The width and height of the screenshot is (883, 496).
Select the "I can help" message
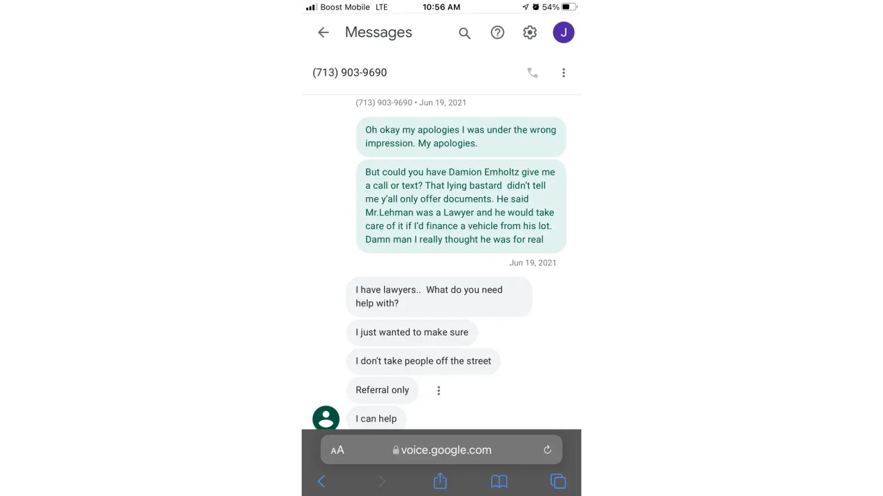pyautogui.click(x=376, y=419)
